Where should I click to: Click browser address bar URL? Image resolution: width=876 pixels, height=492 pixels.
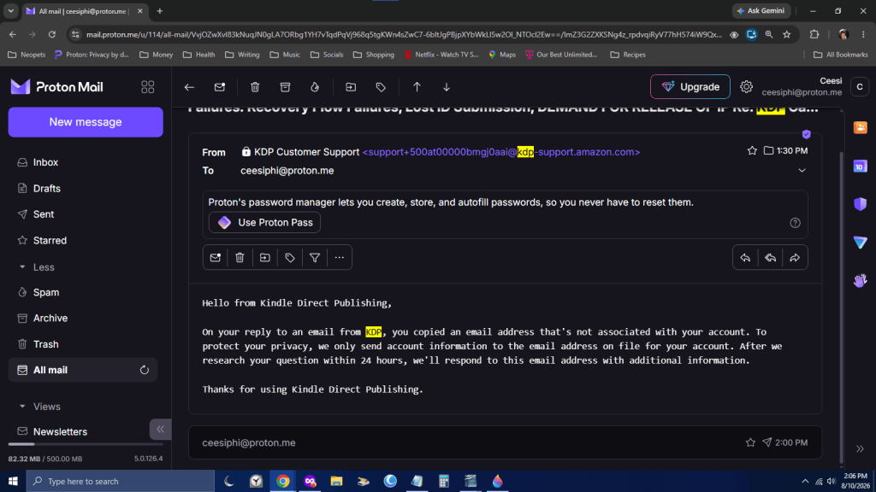coord(404,34)
